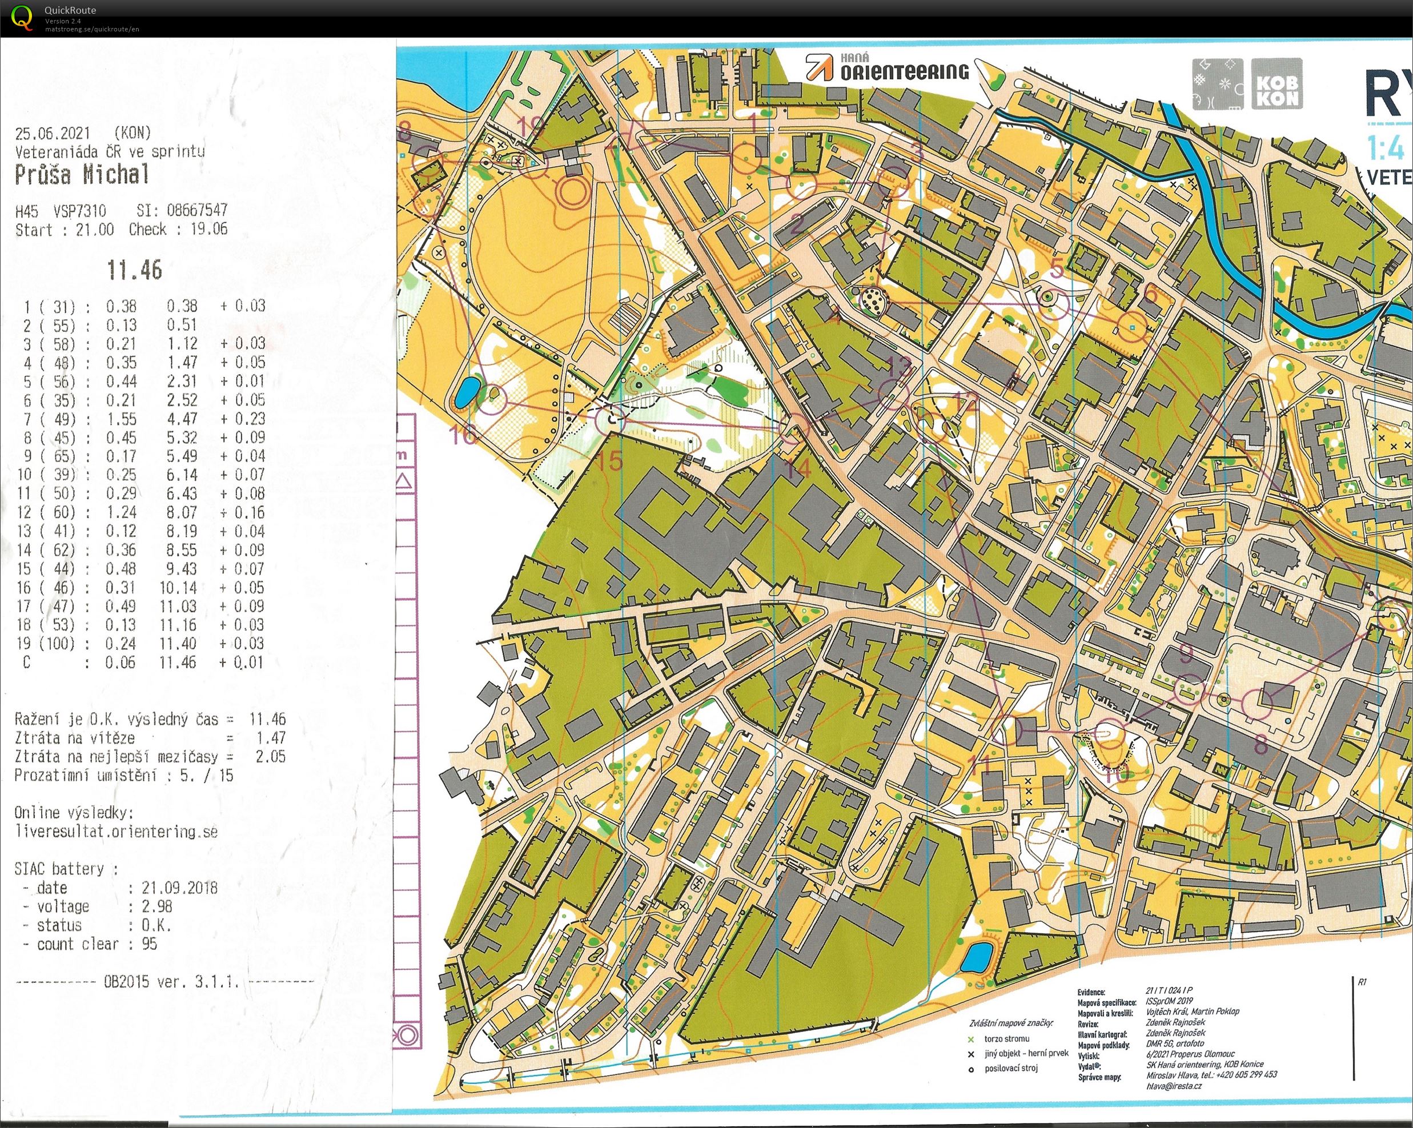Click the 'Evidence:' label in map credits
Screen dimensions: 1413x1128
(1091, 992)
